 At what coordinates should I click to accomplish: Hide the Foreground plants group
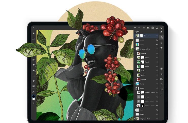tap(157, 49)
